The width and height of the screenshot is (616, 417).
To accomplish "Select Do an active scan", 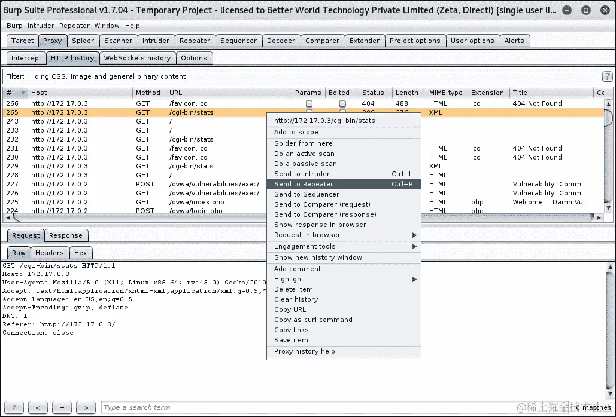I will (x=344, y=154).
